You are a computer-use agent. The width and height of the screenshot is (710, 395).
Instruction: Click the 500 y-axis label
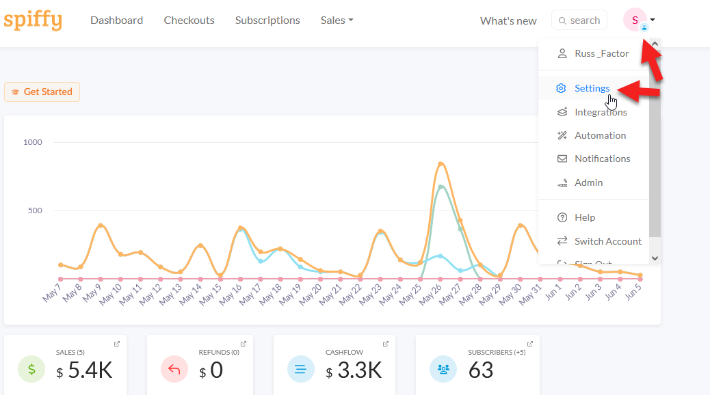coord(35,210)
